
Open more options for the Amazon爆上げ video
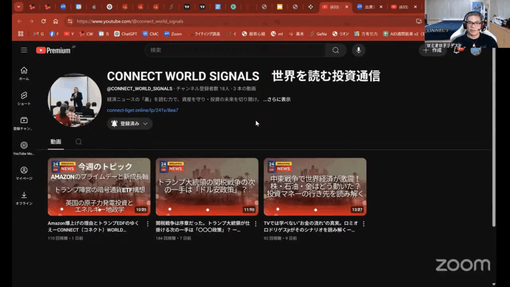147,224
